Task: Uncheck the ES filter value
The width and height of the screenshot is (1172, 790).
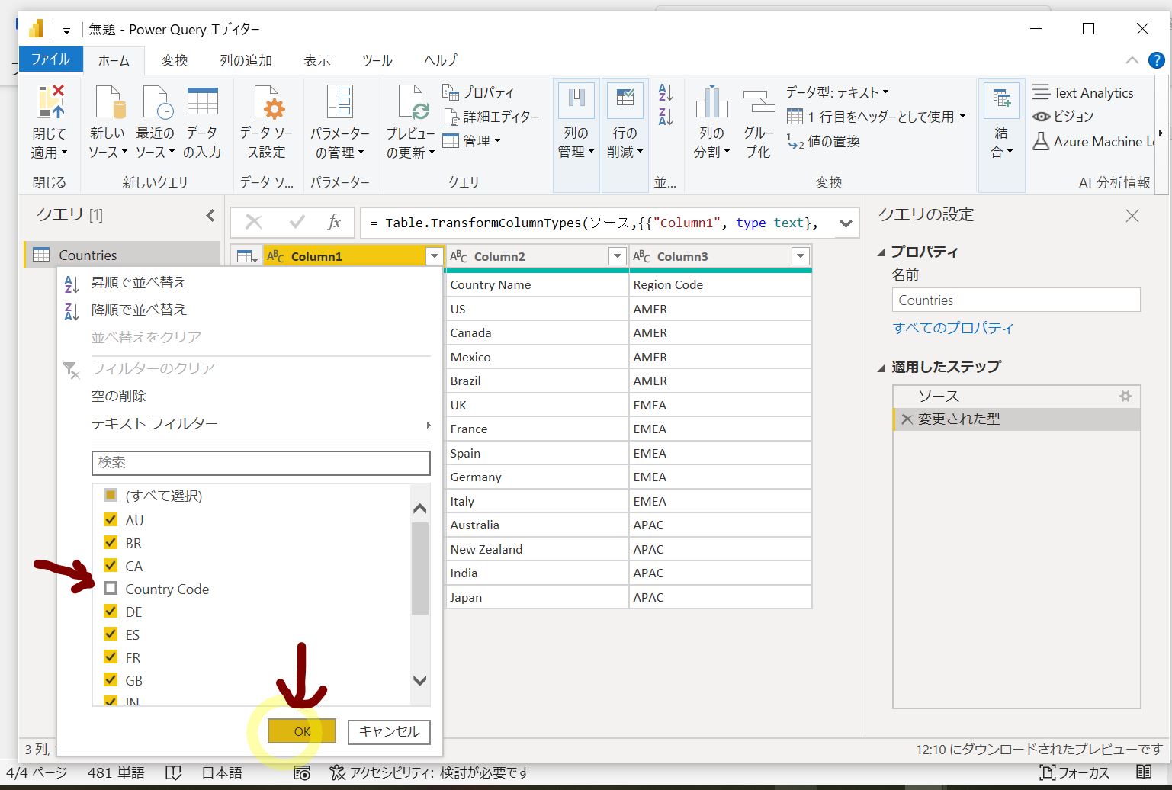Action: 111,634
